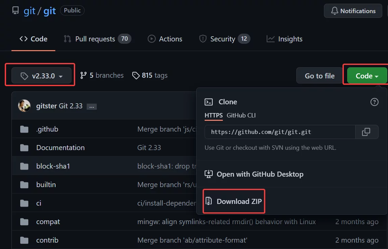388x249 pixels.
Task: Click the terminal icon beside Clone heading
Action: [209, 102]
